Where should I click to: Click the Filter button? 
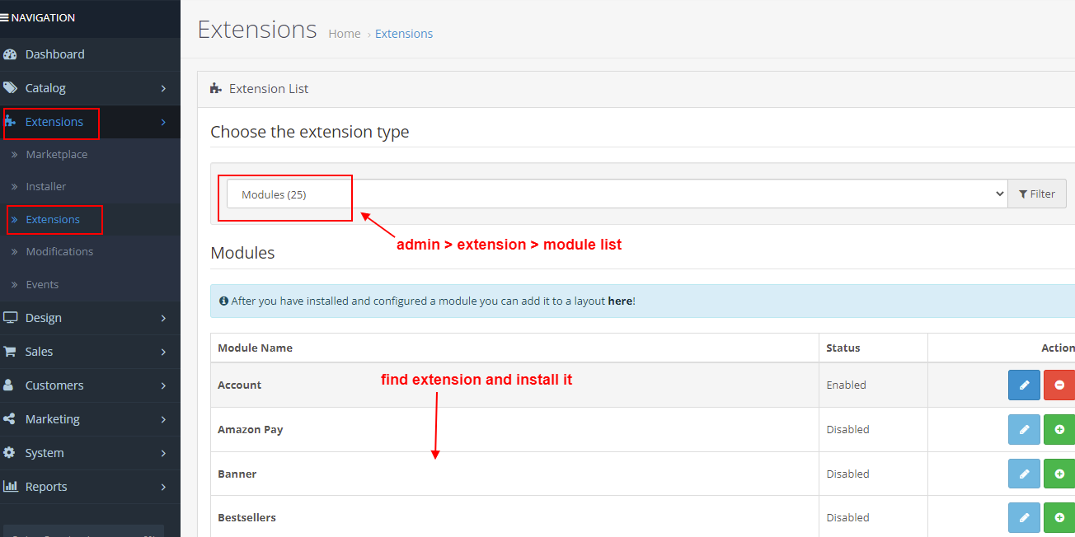tap(1037, 193)
